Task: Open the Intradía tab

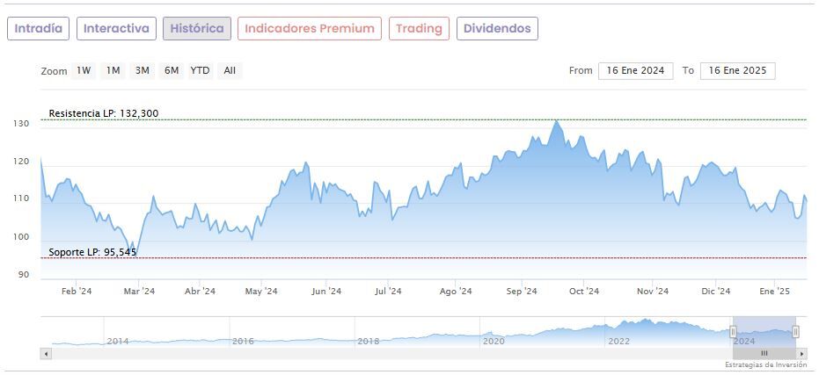Action: point(38,28)
